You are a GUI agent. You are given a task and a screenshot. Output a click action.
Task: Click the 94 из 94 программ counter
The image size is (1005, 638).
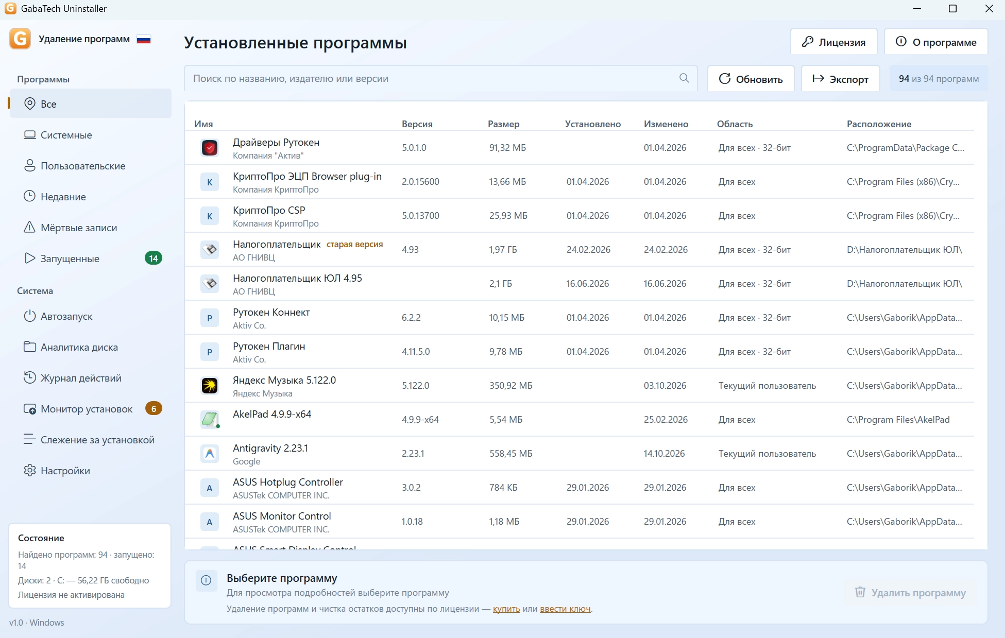(x=939, y=79)
